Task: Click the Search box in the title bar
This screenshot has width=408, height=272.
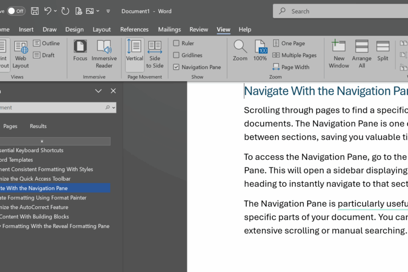Action: click(340, 11)
